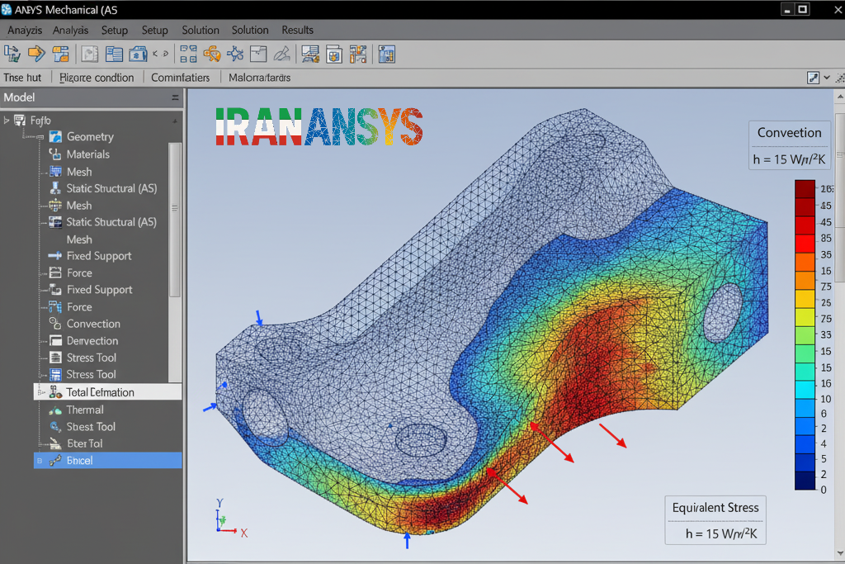Image resolution: width=845 pixels, height=564 pixels.
Task: Select the Fofjb root item
Action: pyautogui.click(x=40, y=121)
